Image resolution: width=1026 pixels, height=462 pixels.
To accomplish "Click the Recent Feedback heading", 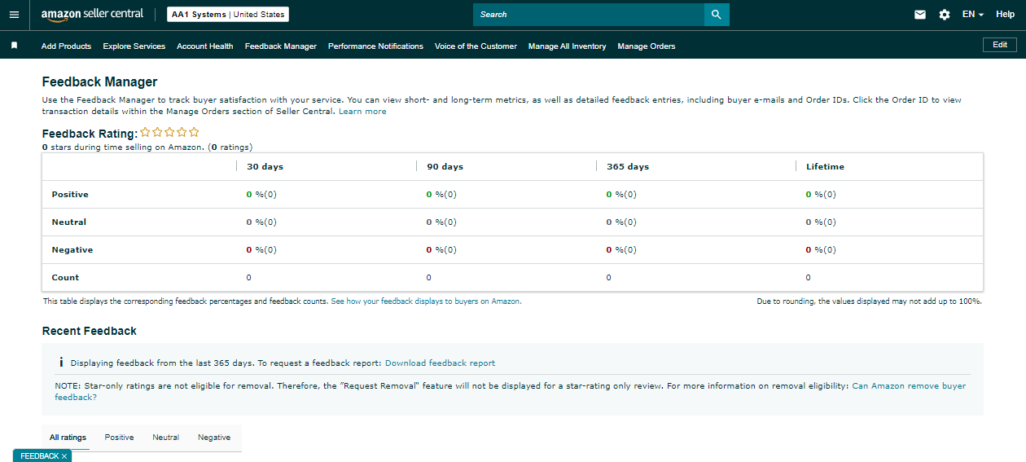I will pos(90,331).
